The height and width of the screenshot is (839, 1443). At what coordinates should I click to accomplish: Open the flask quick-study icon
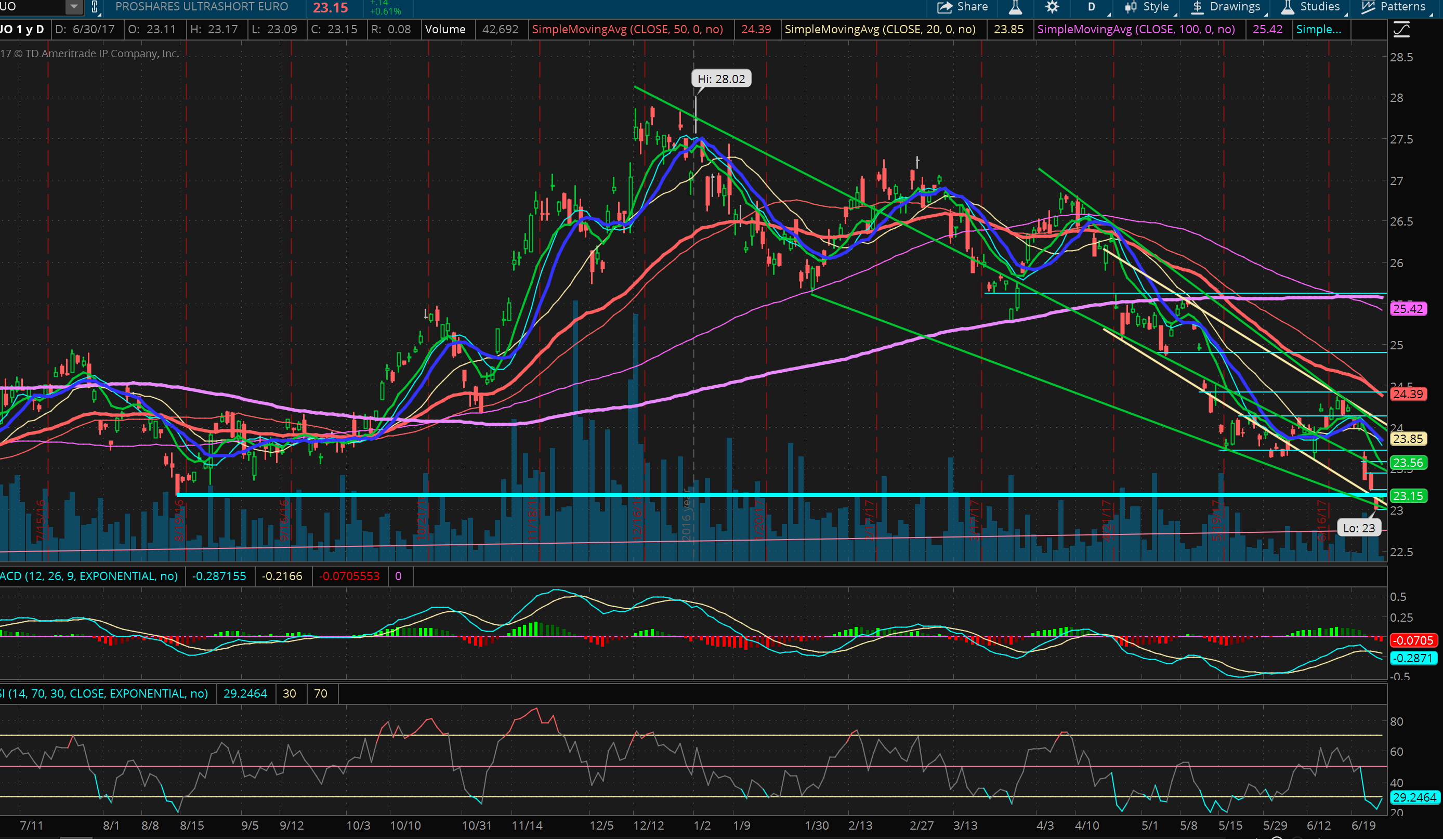[x=1015, y=7]
